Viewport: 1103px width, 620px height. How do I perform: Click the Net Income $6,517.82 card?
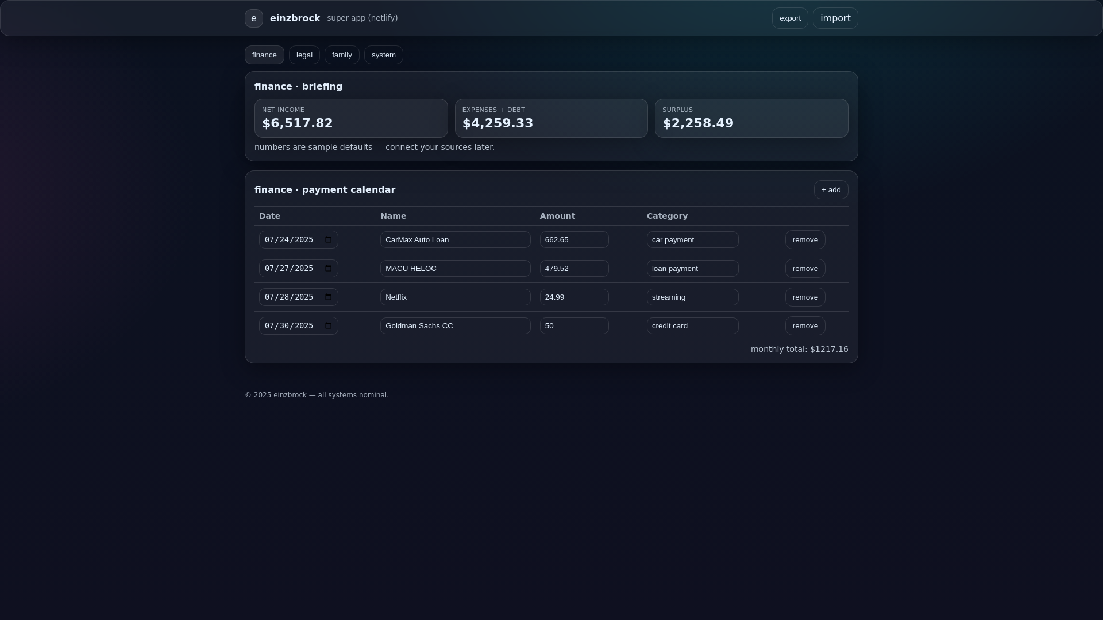pos(351,118)
